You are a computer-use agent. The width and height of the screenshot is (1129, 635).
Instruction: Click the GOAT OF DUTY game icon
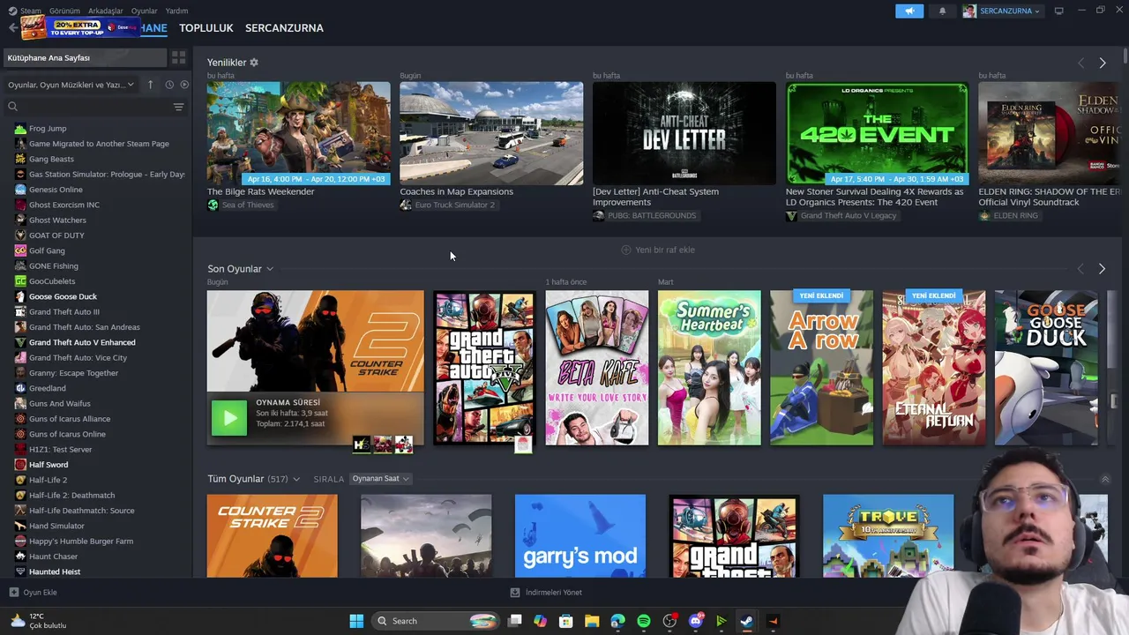[20, 235]
